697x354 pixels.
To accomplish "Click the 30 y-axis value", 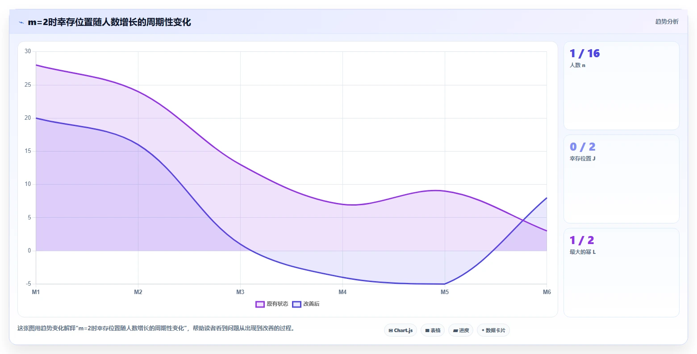I will tap(28, 51).
